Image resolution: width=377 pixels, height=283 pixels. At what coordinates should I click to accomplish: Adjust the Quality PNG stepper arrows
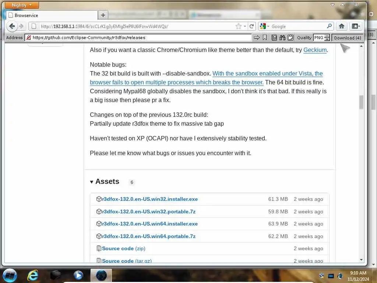coord(327,38)
